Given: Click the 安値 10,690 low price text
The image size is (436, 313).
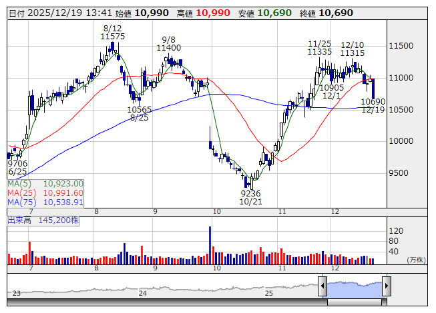Looking at the screenshot, I should point(265,13).
